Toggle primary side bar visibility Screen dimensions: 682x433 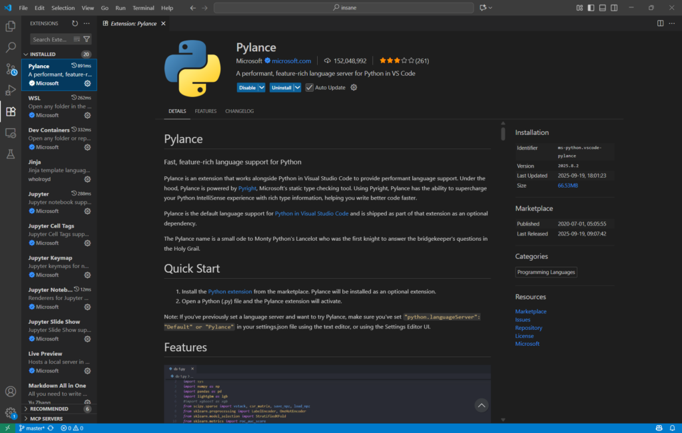coord(591,8)
